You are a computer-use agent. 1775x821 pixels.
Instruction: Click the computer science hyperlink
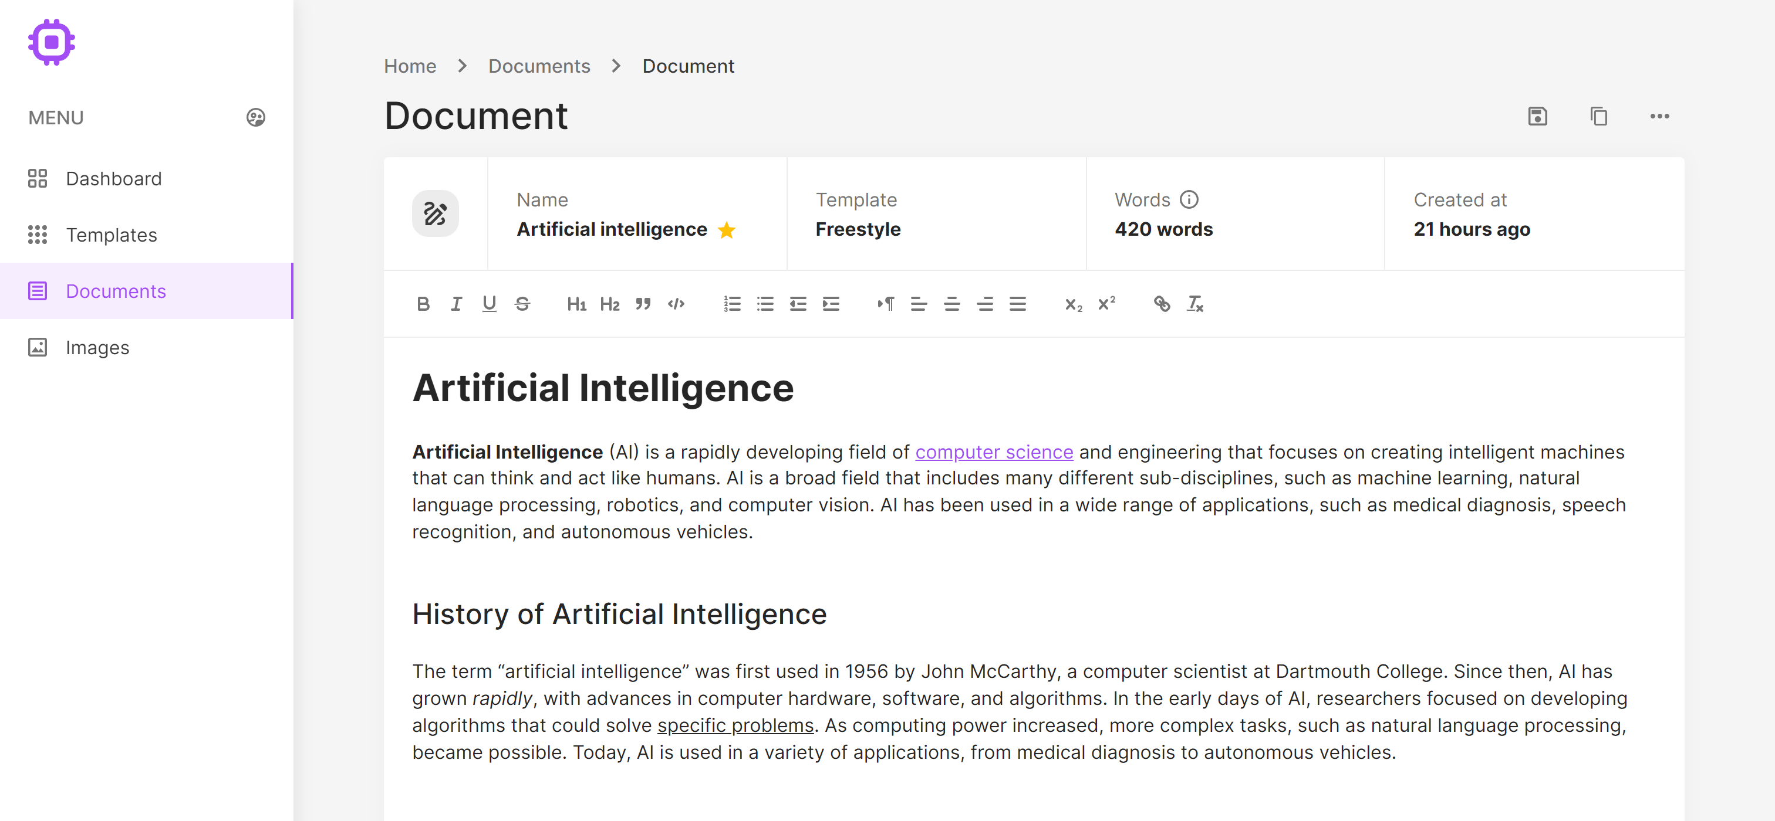pos(994,451)
